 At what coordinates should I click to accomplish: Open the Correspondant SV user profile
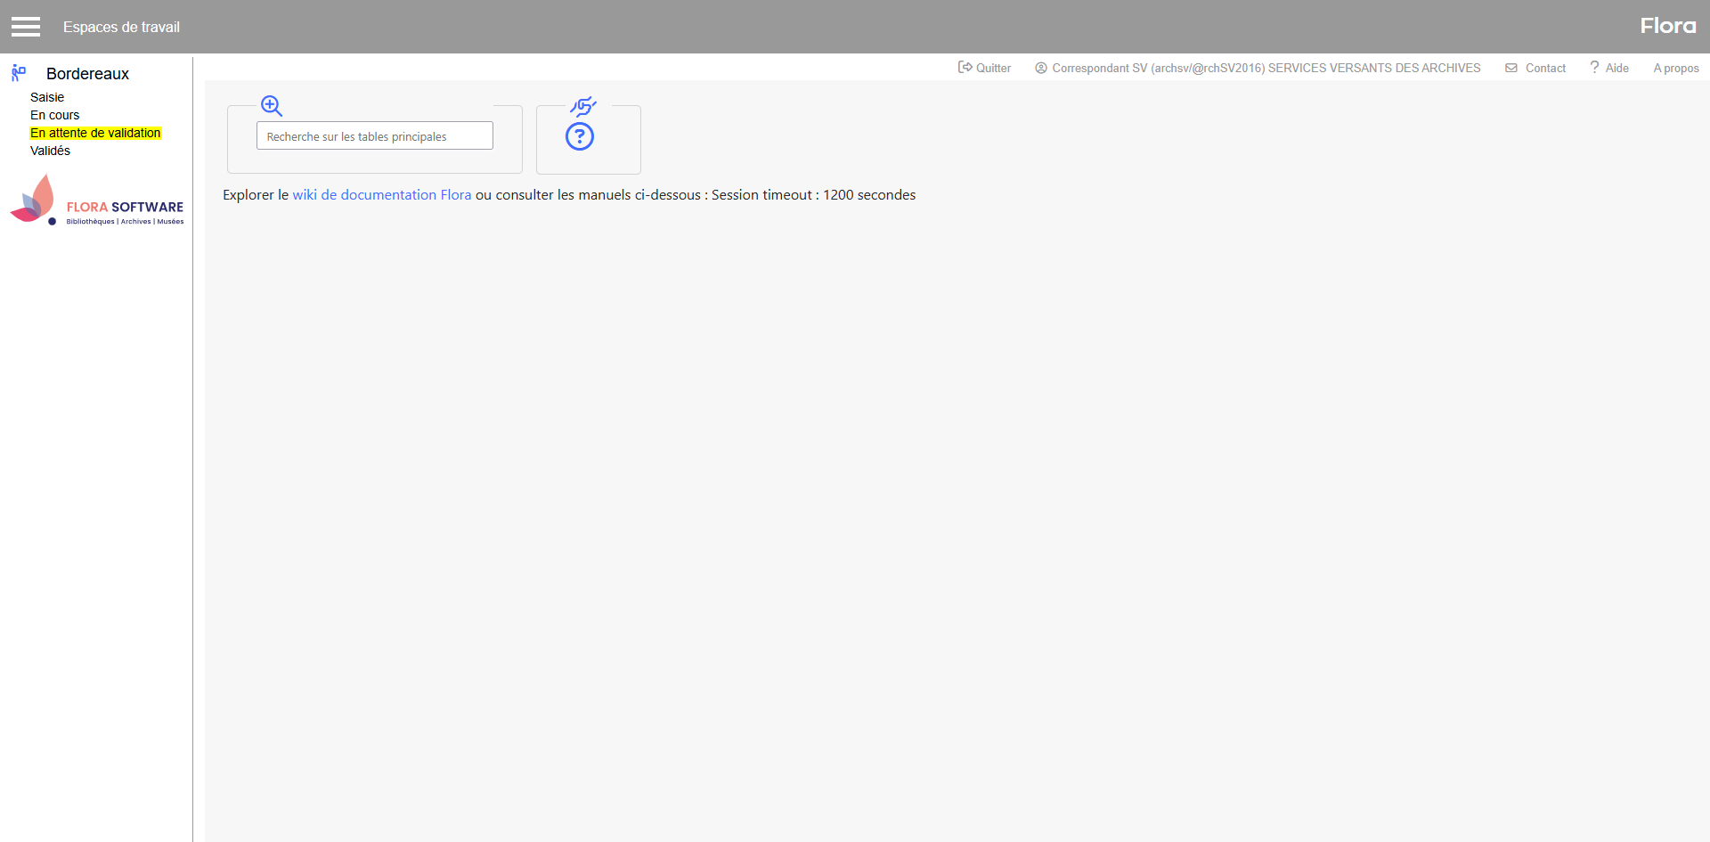[1265, 69]
